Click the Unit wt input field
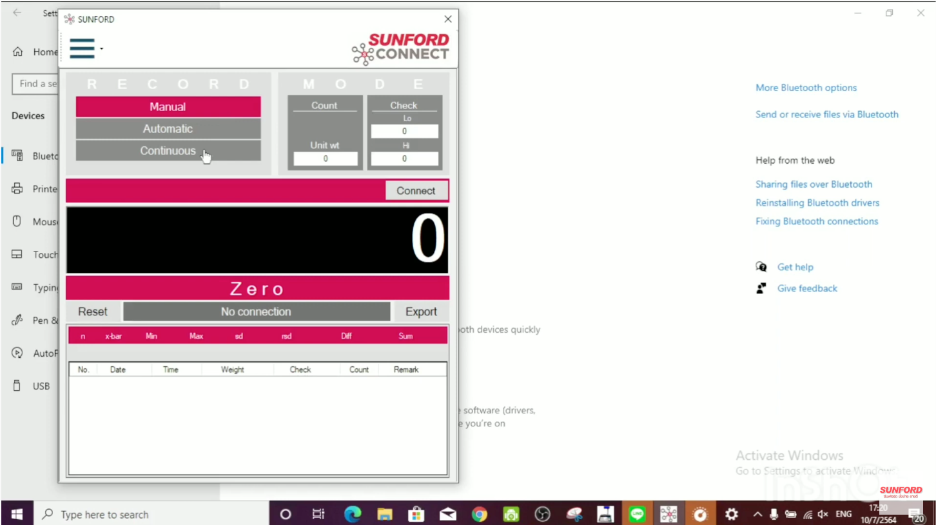The image size is (936, 525). [325, 159]
